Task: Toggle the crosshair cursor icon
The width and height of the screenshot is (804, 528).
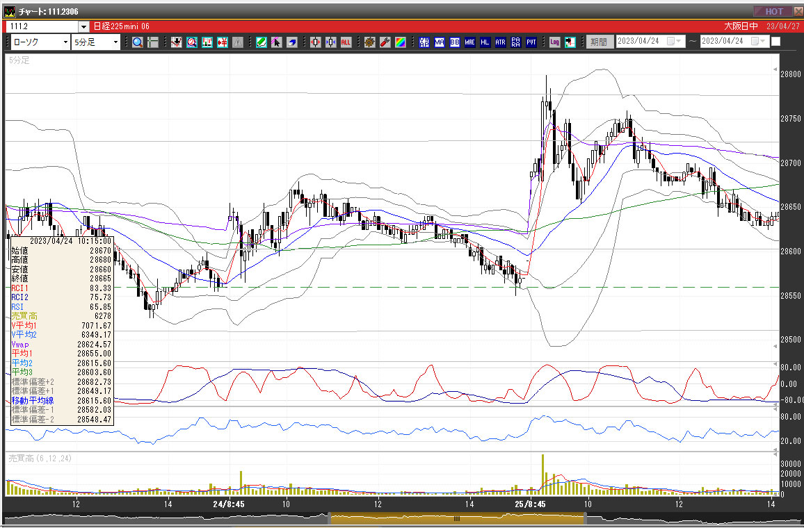Action: point(153,42)
